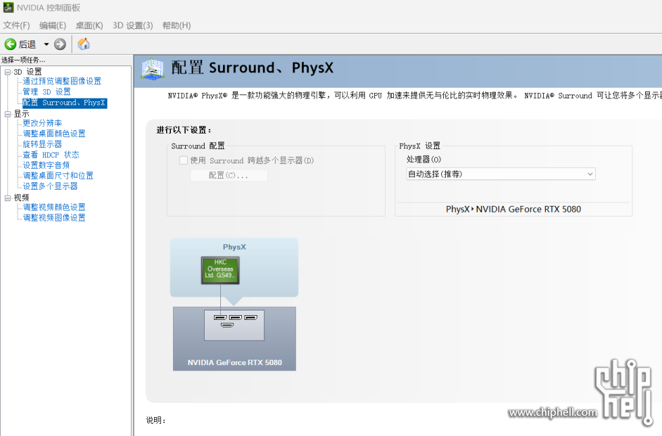Screen dimensions: 662x436
Task: Click the NVIDIA control panel title icon
Action: coord(8,7)
